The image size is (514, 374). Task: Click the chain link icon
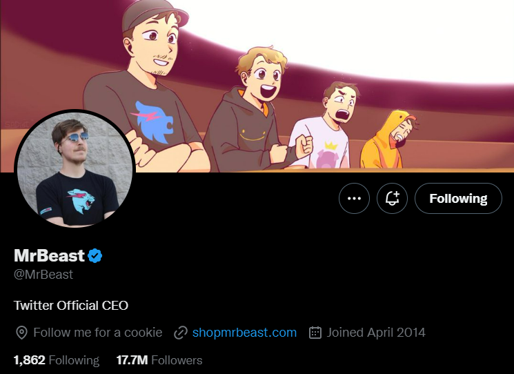pyautogui.click(x=181, y=333)
